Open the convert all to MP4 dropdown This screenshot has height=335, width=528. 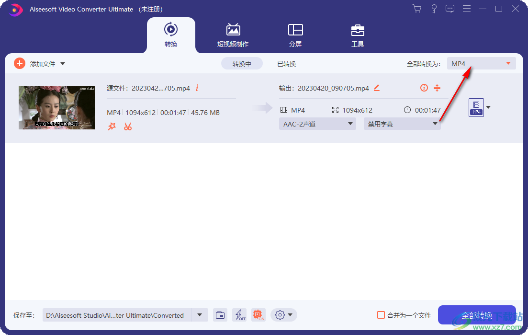pyautogui.click(x=481, y=63)
